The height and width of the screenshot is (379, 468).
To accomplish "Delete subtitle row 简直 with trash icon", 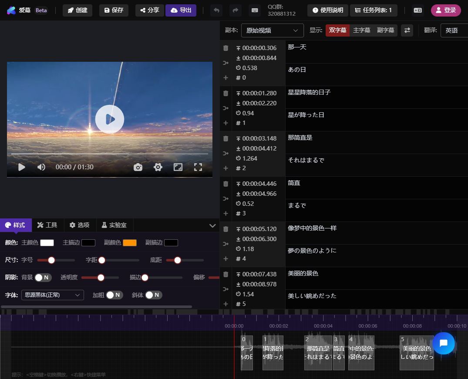I will pos(226,184).
